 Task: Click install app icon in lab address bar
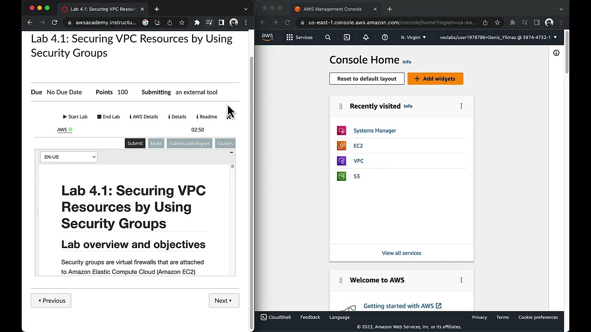pyautogui.click(x=157, y=22)
